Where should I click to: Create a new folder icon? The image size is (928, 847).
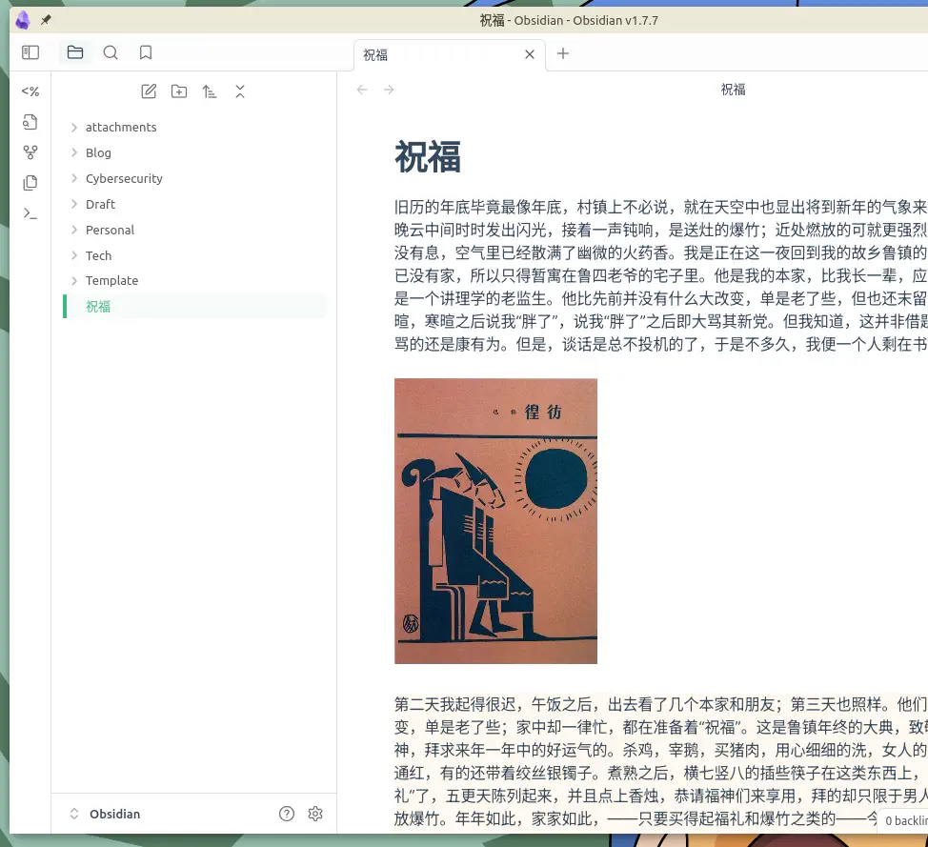179,91
